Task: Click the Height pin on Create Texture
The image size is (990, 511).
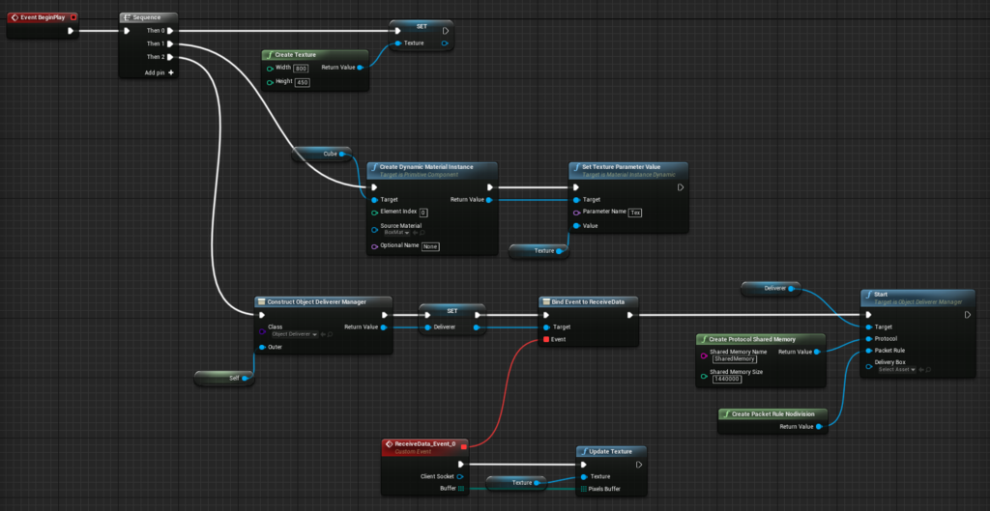Action: pyautogui.click(x=271, y=82)
